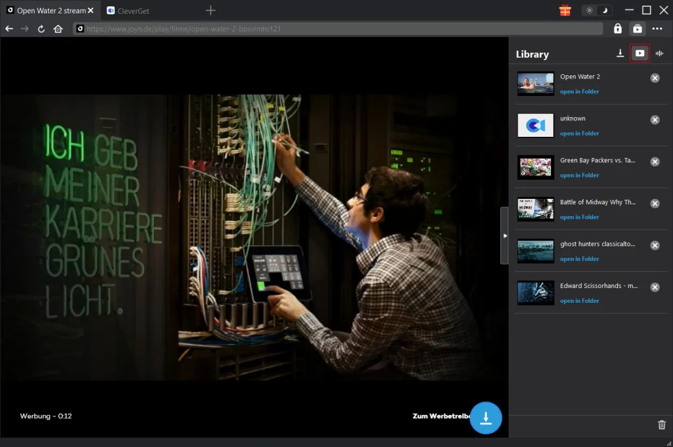Image resolution: width=673 pixels, height=447 pixels.
Task: Toggle the light/dark theme switch
Action: (597, 11)
